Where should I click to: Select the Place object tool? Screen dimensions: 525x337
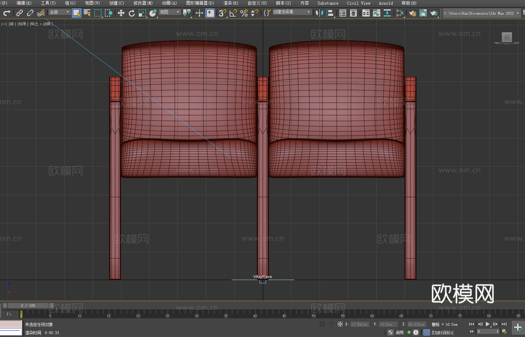click(153, 13)
